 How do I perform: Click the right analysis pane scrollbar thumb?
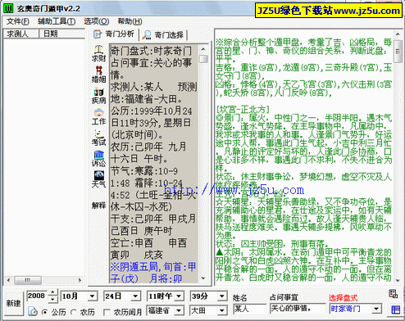[x=398, y=51]
